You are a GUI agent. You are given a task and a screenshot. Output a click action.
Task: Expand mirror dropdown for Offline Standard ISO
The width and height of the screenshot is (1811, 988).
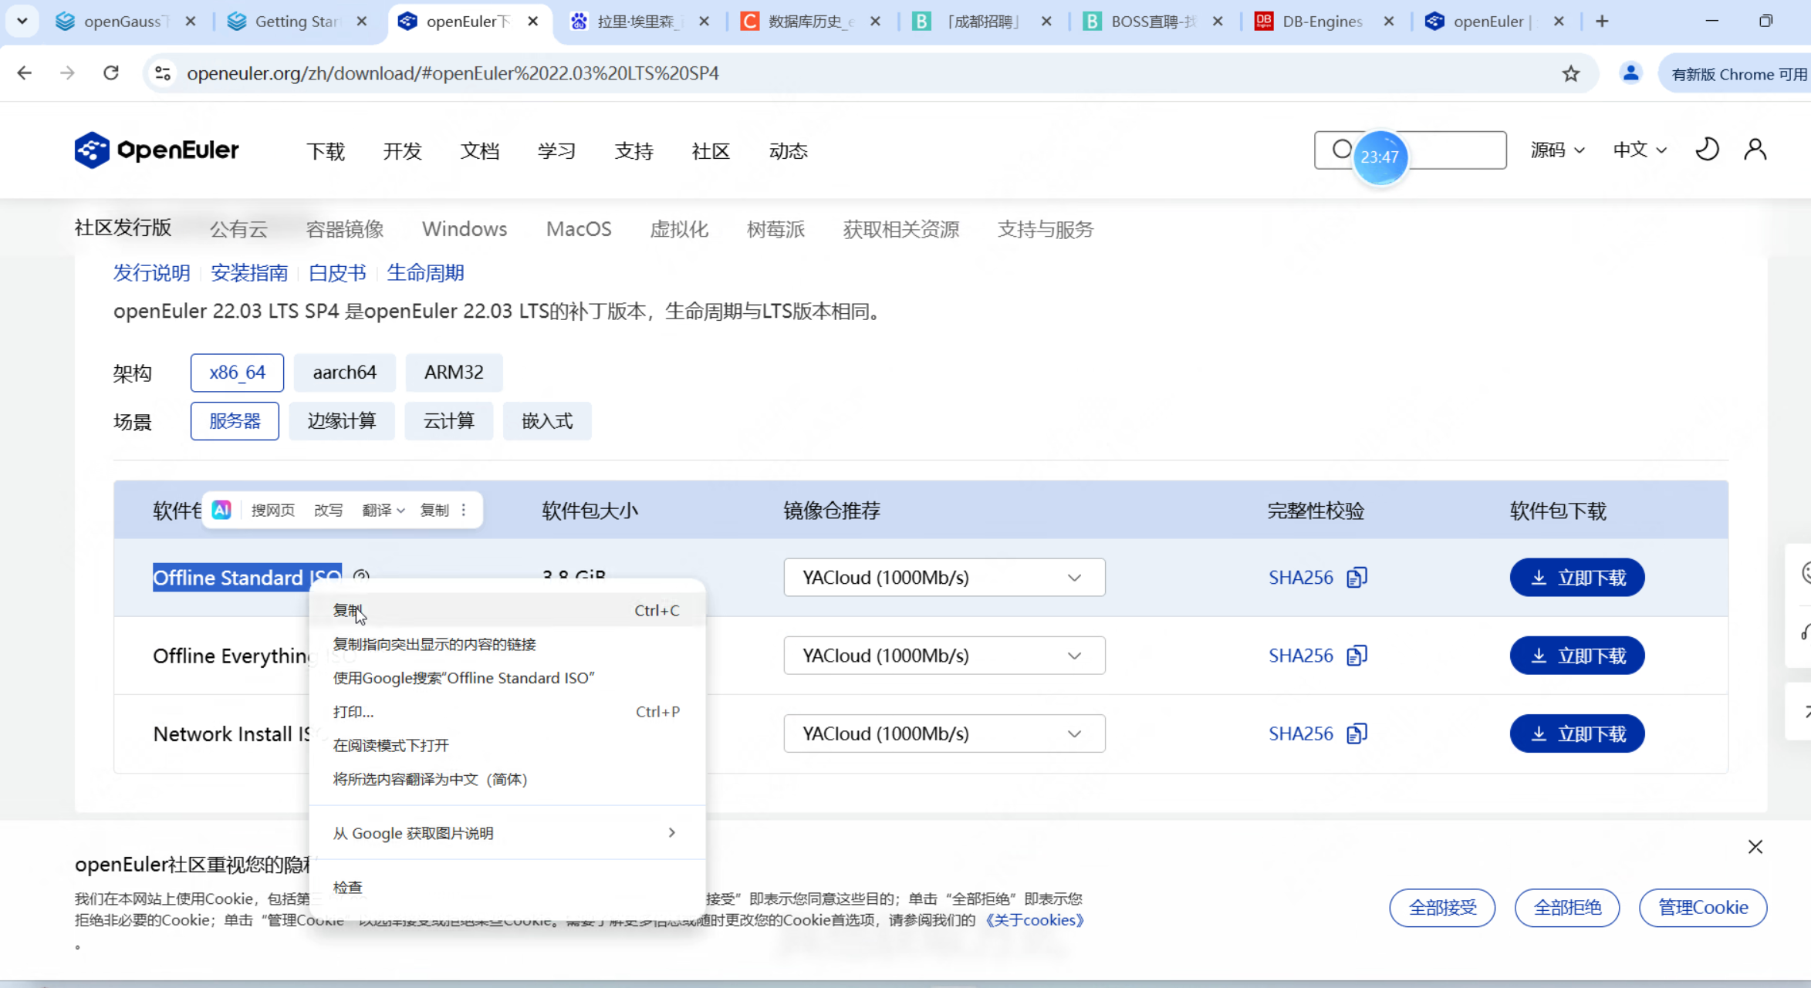point(944,577)
